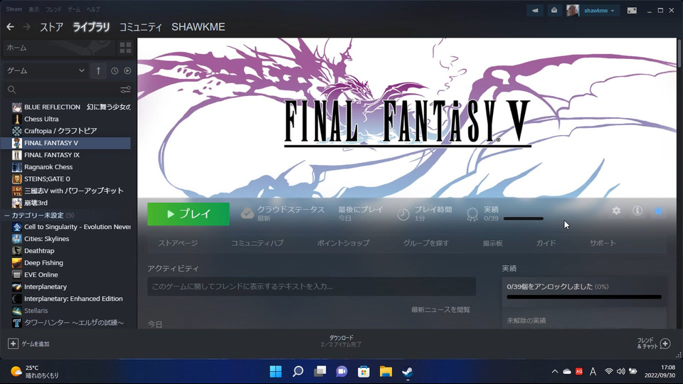Image resolution: width=683 pixels, height=384 pixels.
Task: Open the フレンド menu
Action: 53,9
